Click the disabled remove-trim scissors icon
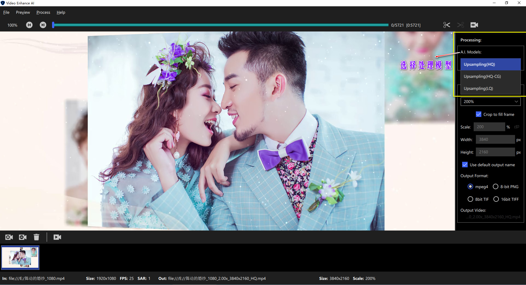526x285 pixels. (461, 25)
